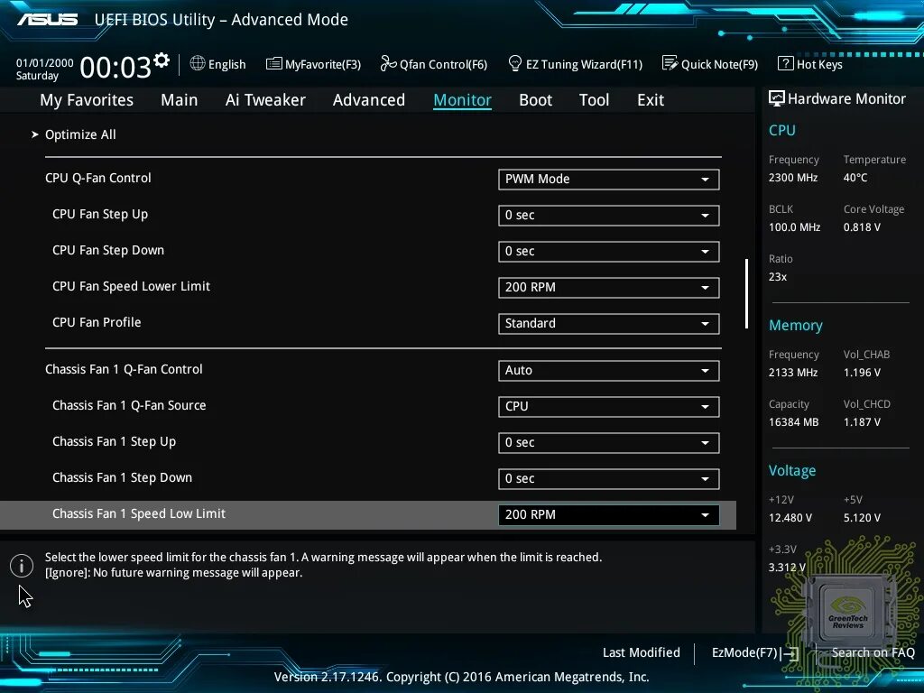Viewport: 924px width, 693px height.
Task: Select Chassis Fan 1 Speed Low Limit label
Action: coord(138,513)
